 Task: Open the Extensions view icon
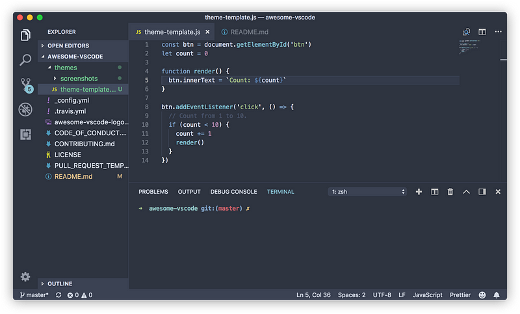[25, 135]
